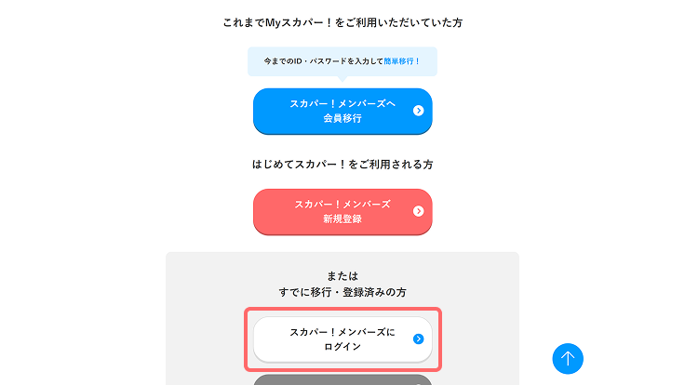
Task: Click the すでに移行・登録済みの方 text
Action: 342,292
